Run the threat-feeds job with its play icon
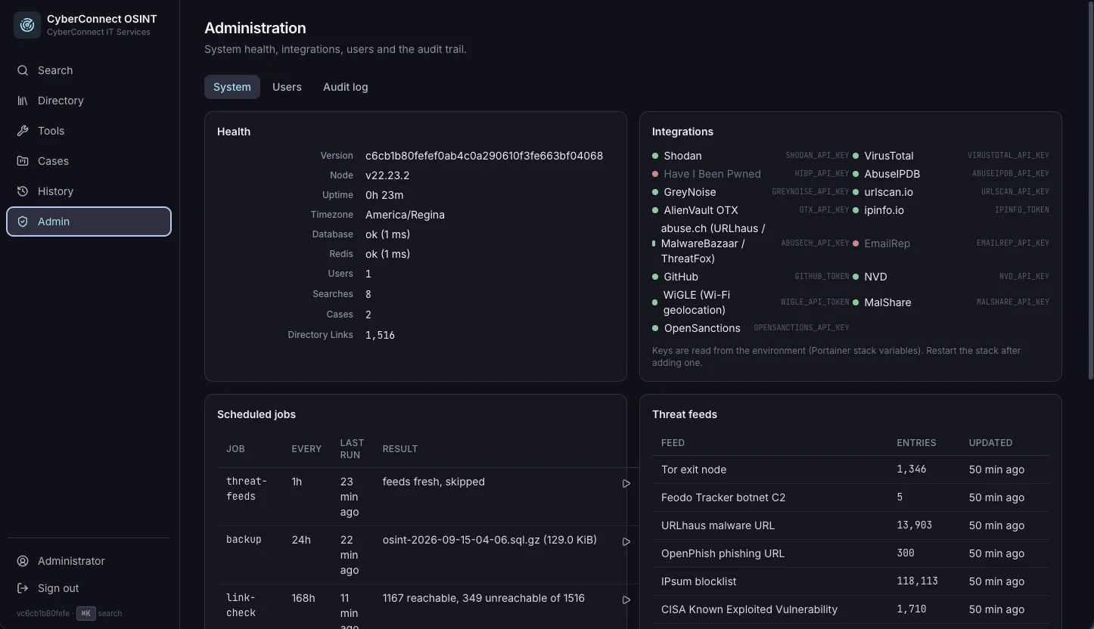Screen dimensions: 1094x629 (x=626, y=483)
